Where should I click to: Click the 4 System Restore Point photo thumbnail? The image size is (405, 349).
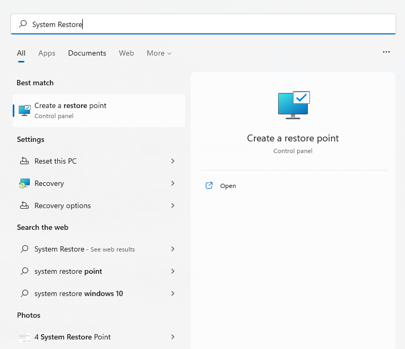[x=24, y=337]
